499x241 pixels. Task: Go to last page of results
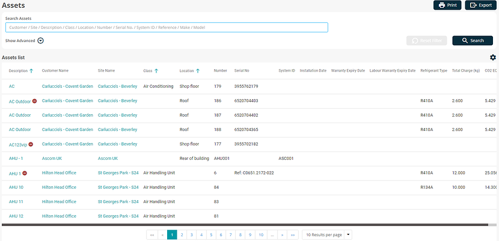coord(293,235)
